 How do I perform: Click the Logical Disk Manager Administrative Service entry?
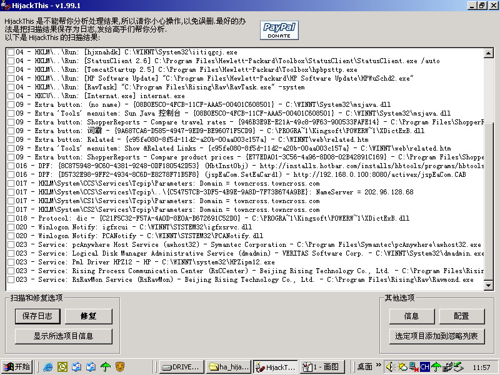click(250, 253)
